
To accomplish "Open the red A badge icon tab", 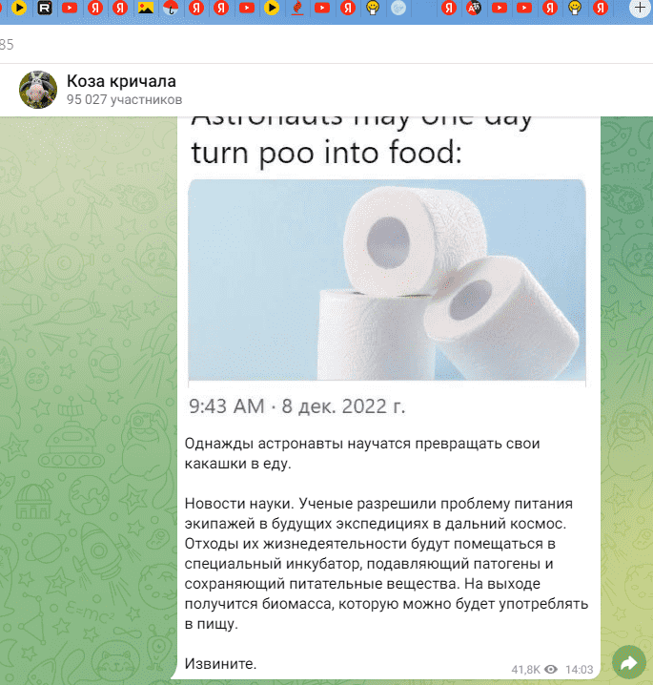I will pos(474,8).
